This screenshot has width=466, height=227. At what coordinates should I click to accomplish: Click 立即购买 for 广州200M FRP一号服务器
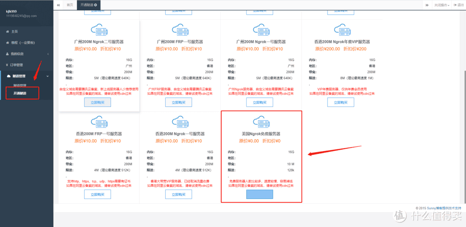pos(179,103)
